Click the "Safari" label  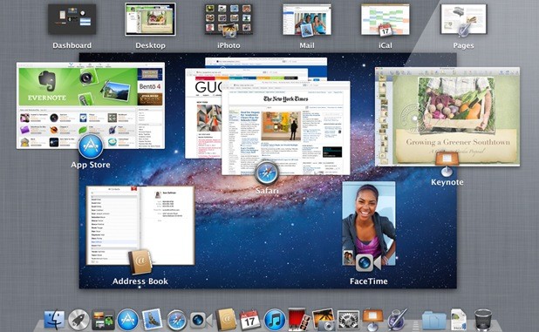coord(267,191)
